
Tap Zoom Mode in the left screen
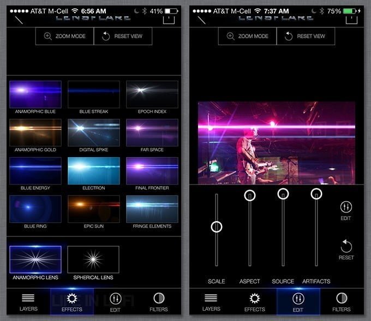[64, 36]
